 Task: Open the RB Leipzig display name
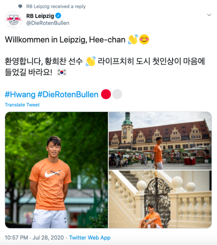40,16
